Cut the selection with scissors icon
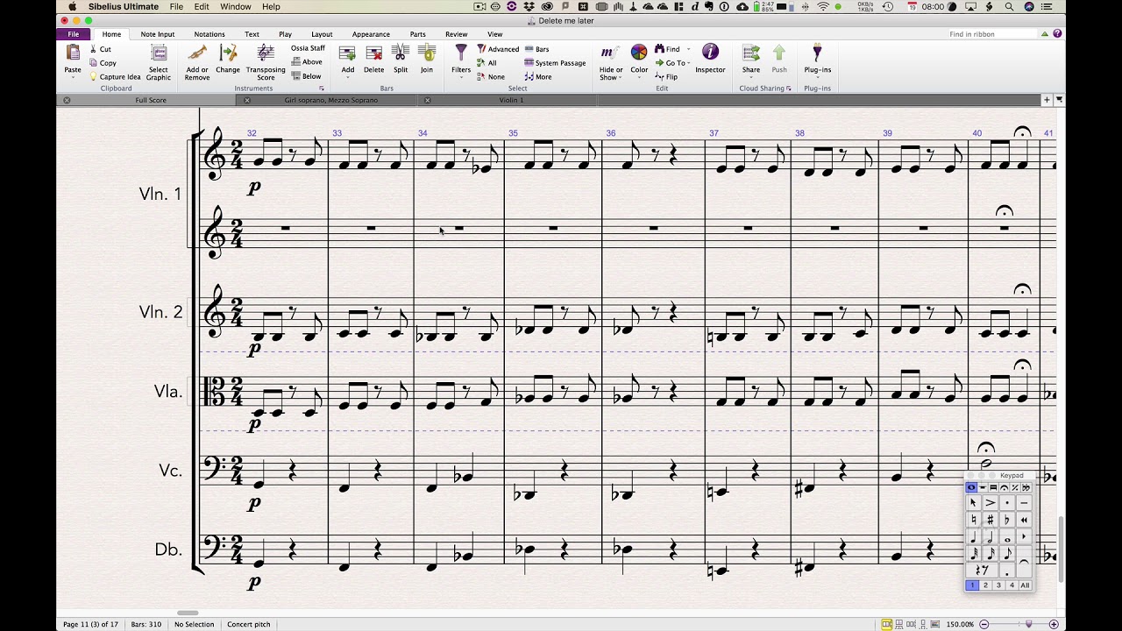 (x=94, y=49)
